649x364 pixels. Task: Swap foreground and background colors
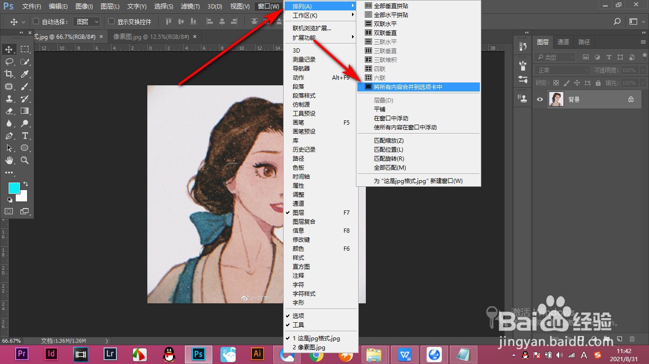(25, 184)
